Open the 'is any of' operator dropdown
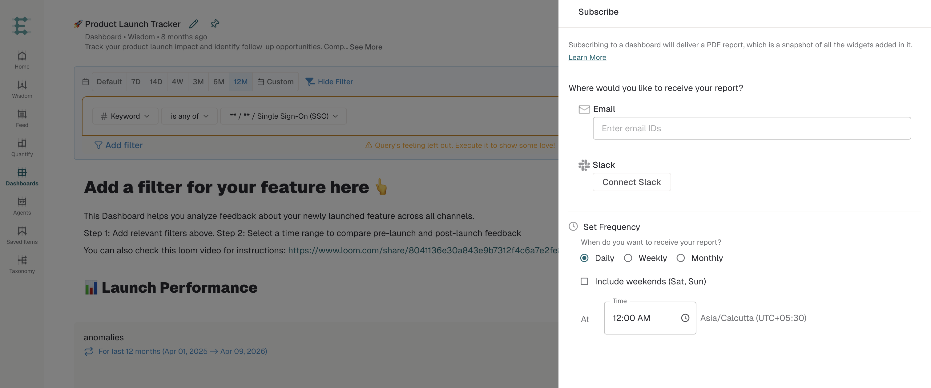931x388 pixels. (x=189, y=116)
